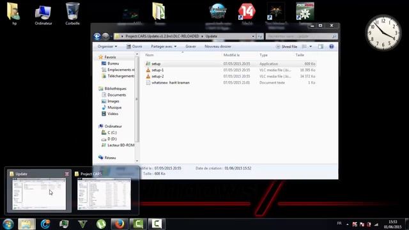Open uTorrent from the taskbar

pos(101,224)
